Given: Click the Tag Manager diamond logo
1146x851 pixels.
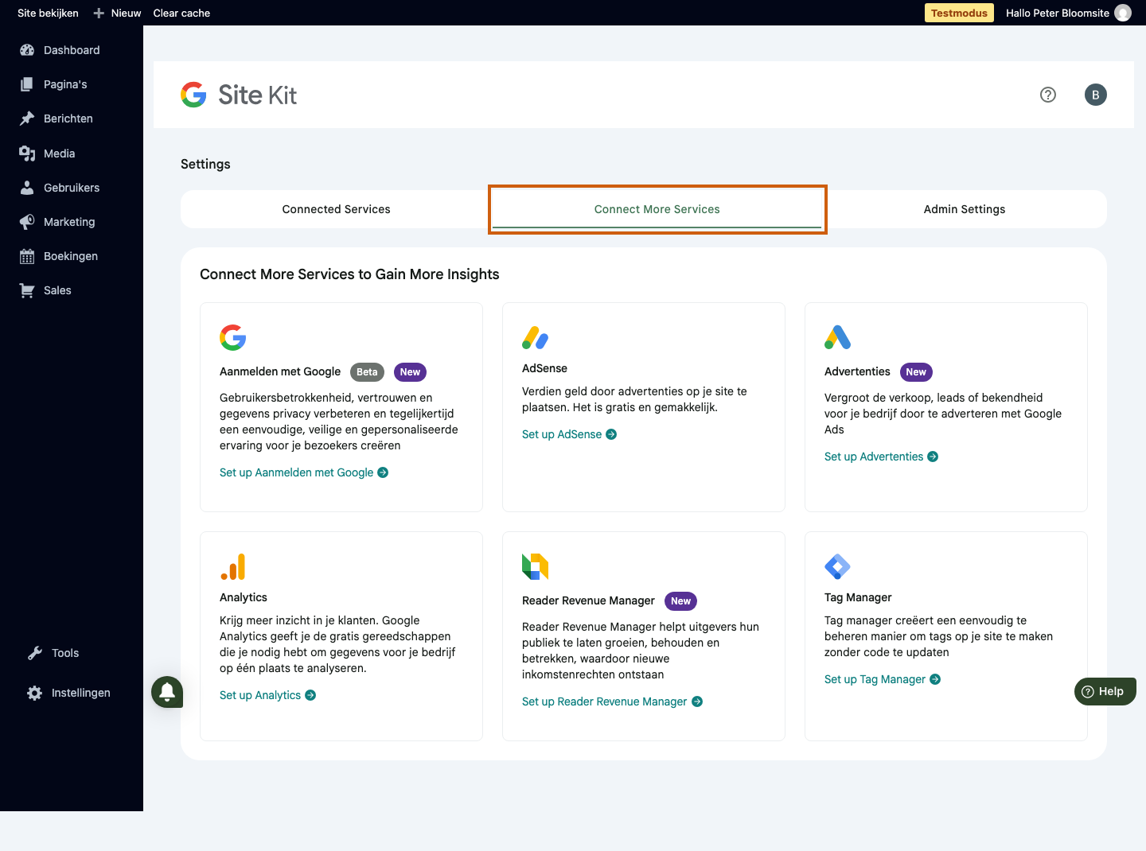Looking at the screenshot, I should [838, 566].
